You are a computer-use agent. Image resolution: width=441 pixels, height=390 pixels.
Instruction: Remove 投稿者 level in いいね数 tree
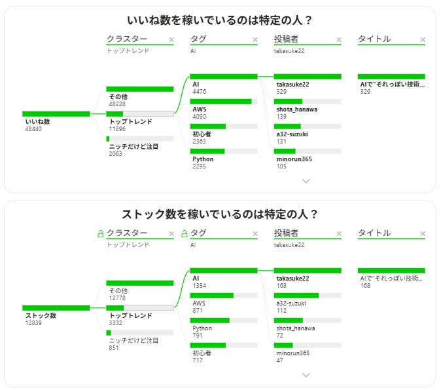pyautogui.click(x=339, y=40)
